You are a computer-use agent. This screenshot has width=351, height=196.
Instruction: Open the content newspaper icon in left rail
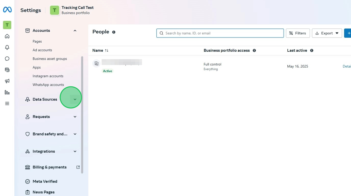tap(7, 70)
